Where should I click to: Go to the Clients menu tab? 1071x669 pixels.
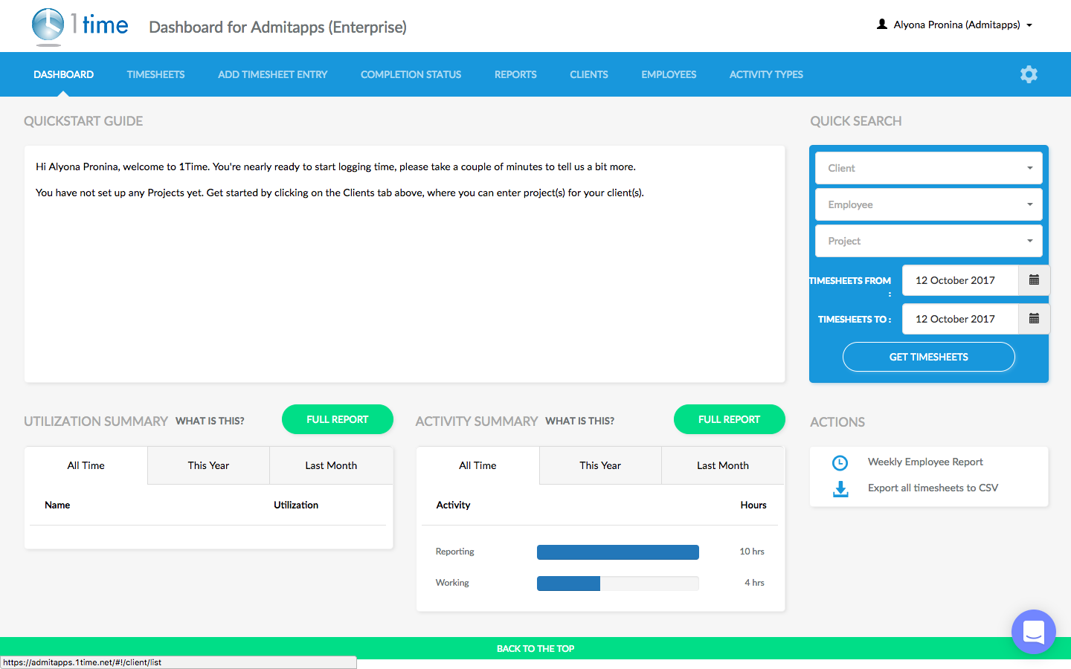tap(588, 74)
